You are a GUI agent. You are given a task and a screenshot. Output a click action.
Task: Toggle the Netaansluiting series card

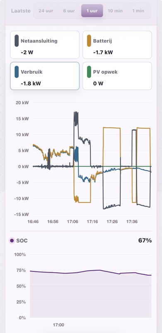45,45
